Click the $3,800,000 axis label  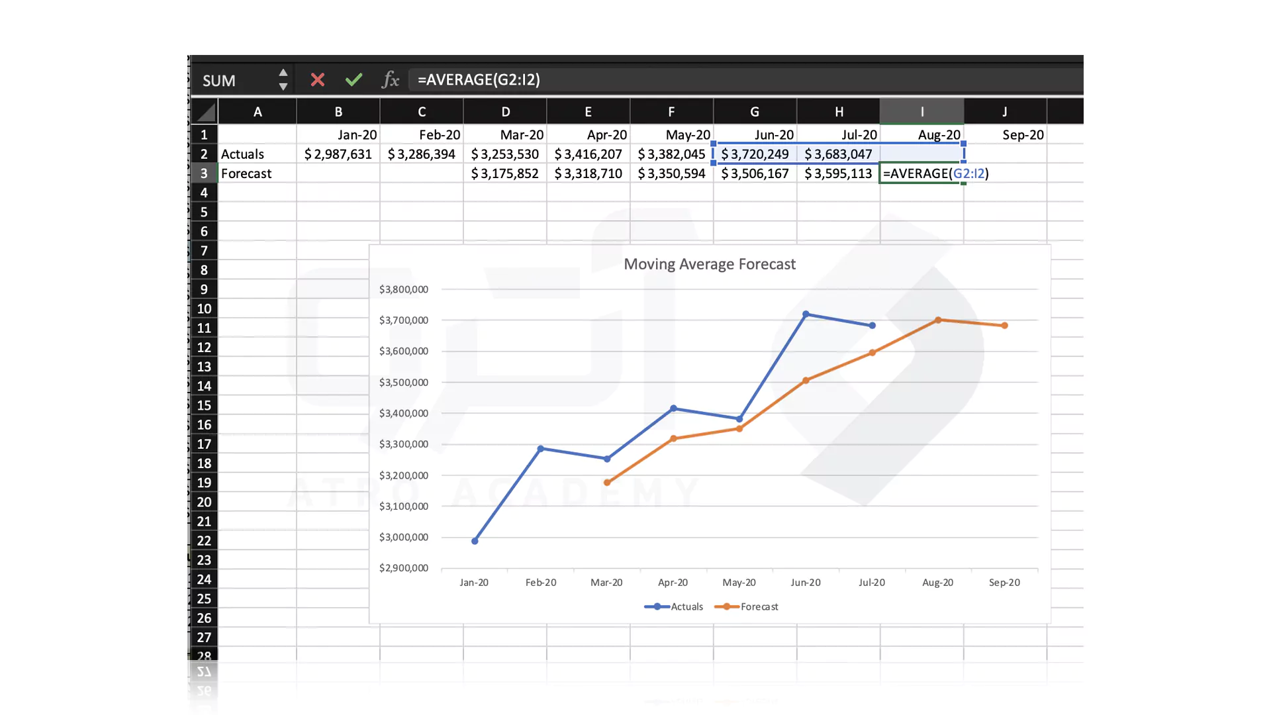tap(404, 289)
